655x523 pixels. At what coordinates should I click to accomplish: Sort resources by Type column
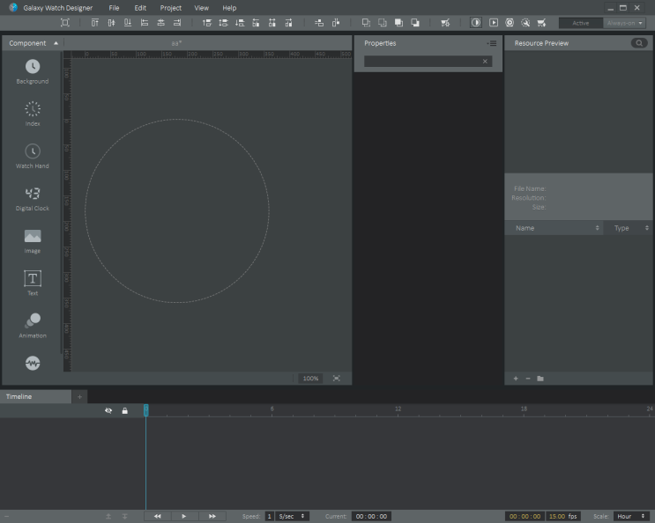pos(629,228)
